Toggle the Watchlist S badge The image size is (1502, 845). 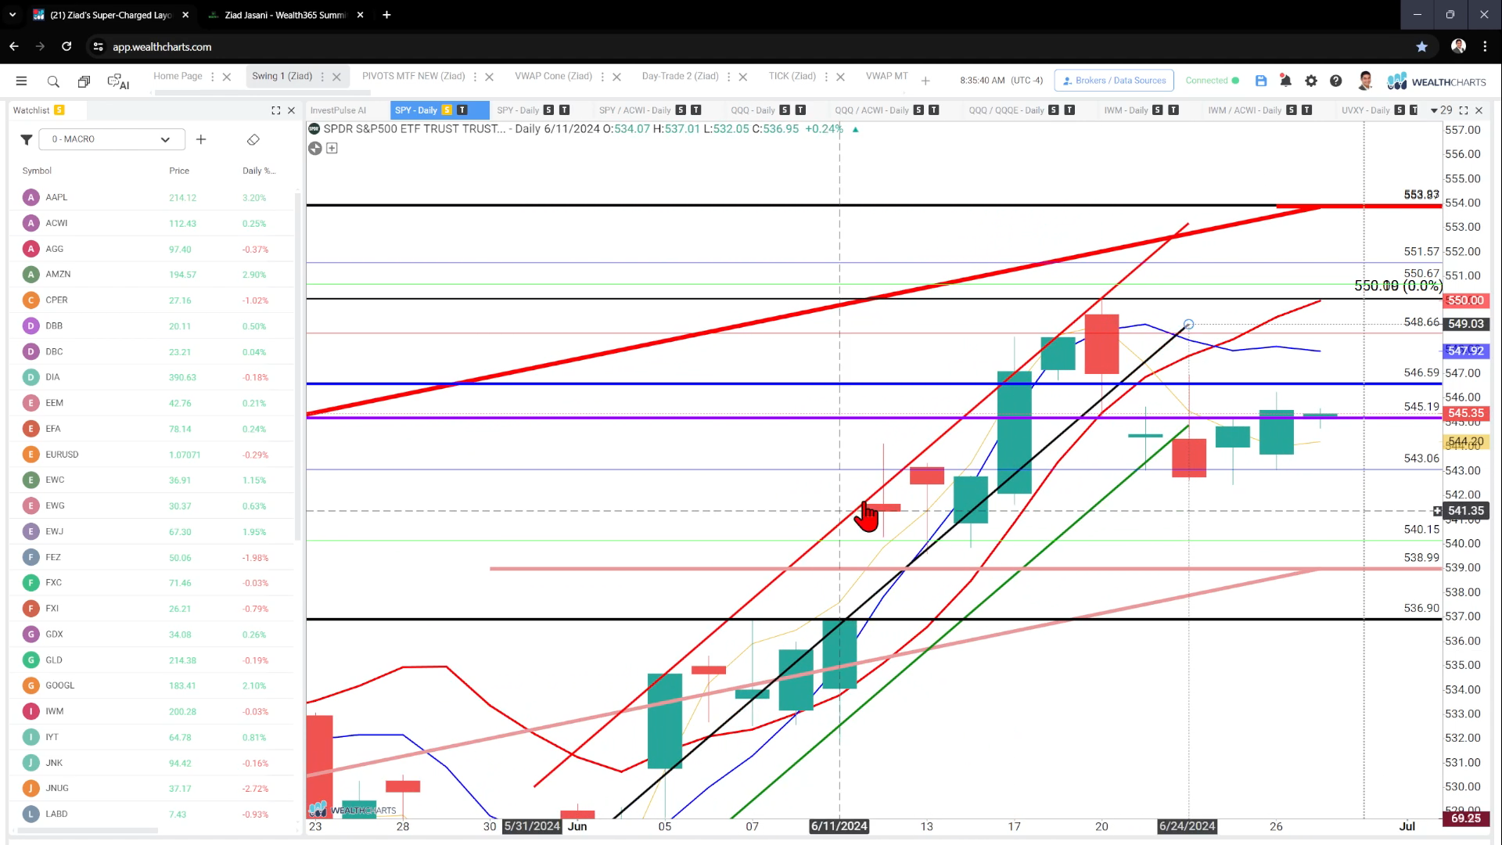click(x=59, y=110)
